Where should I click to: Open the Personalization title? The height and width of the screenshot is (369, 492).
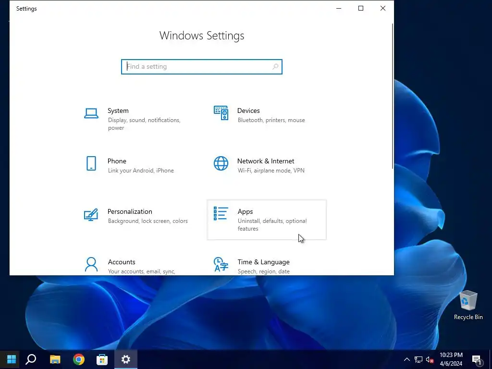[130, 211]
